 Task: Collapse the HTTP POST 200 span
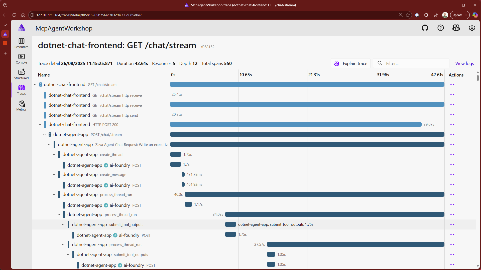[x=40, y=125]
